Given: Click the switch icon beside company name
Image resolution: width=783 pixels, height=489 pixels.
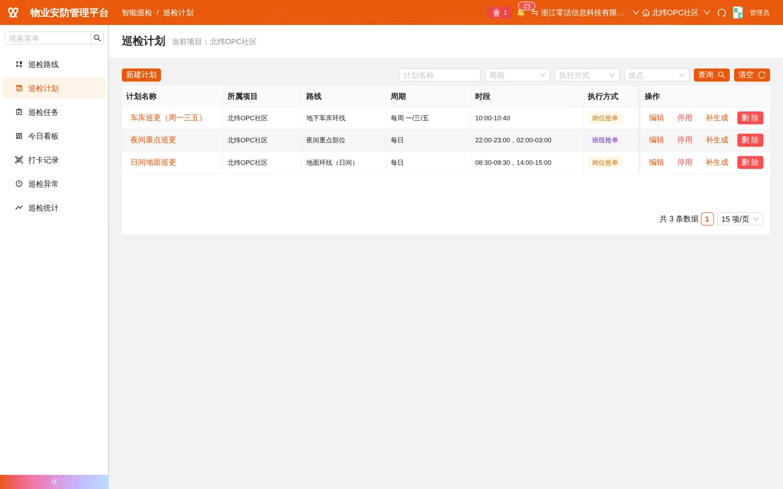Looking at the screenshot, I should (535, 12).
